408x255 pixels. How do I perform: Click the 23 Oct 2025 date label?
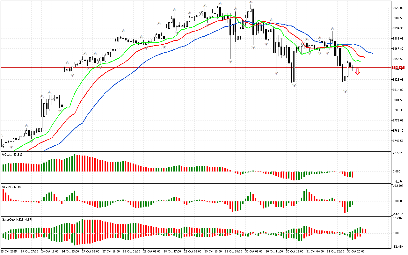9,251
